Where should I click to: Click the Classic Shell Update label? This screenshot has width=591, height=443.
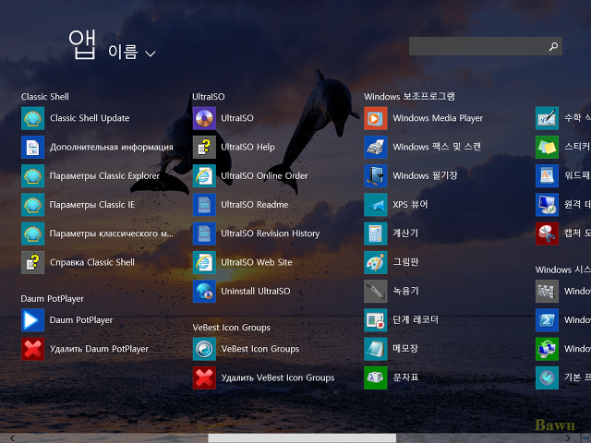coord(90,118)
